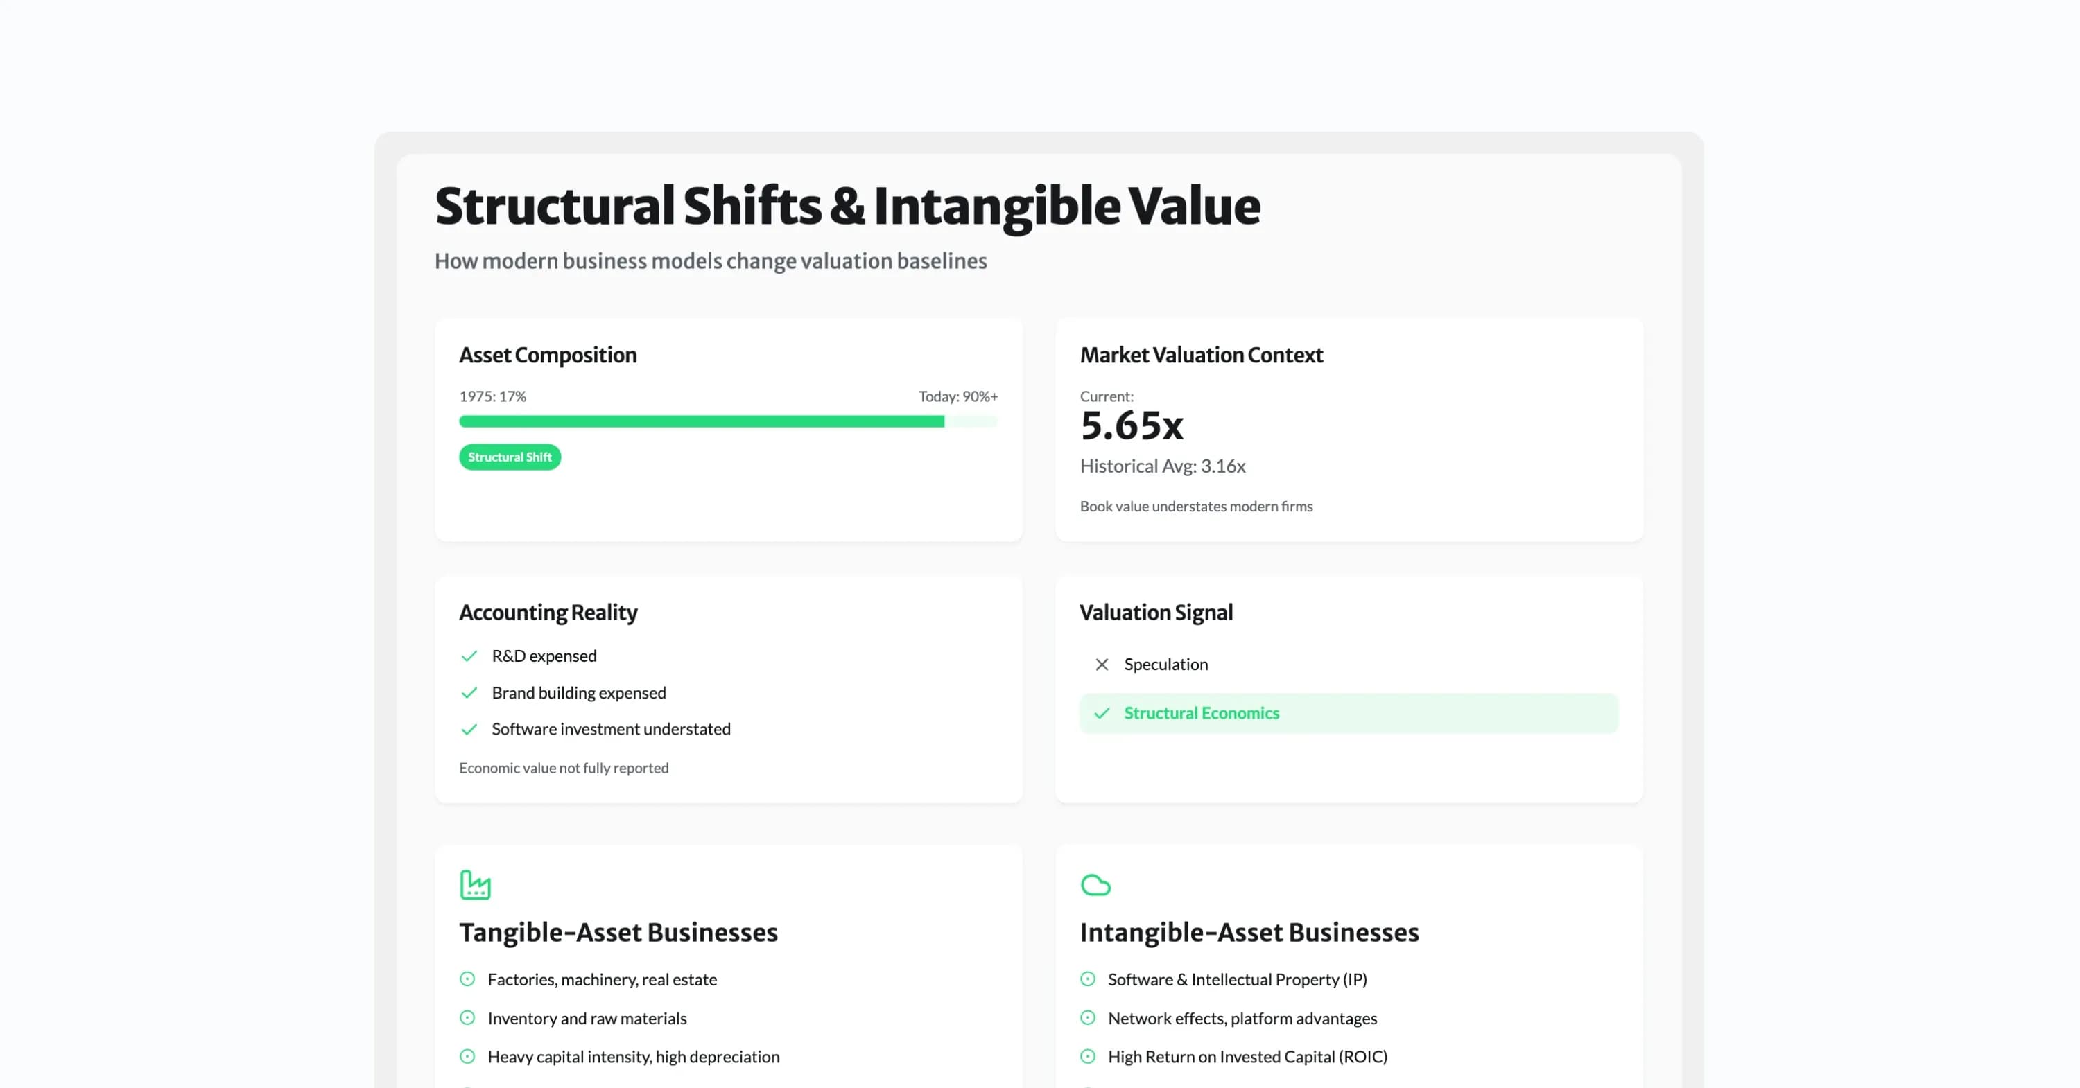2080x1088 pixels.
Task: Click the X icon beside Speculation
Action: [x=1102, y=665]
